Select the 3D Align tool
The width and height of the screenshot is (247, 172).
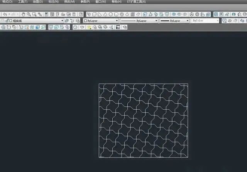pos(203,14)
